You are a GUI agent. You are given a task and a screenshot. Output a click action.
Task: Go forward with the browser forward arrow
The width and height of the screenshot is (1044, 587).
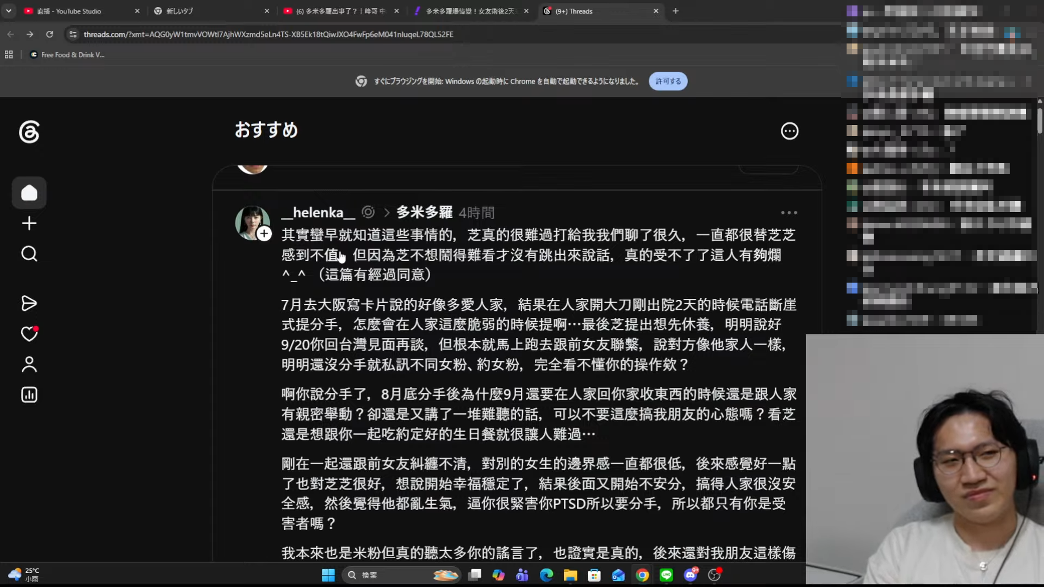[x=30, y=34]
